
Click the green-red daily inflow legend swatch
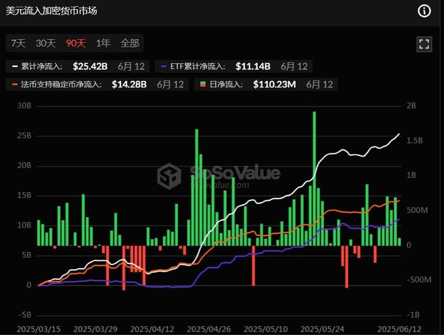[203, 85]
